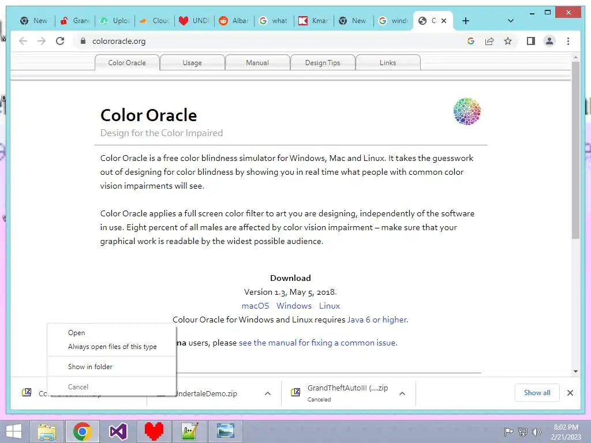The image size is (591, 443).
Task: Open a new tab with the plus button
Action: pos(466,21)
